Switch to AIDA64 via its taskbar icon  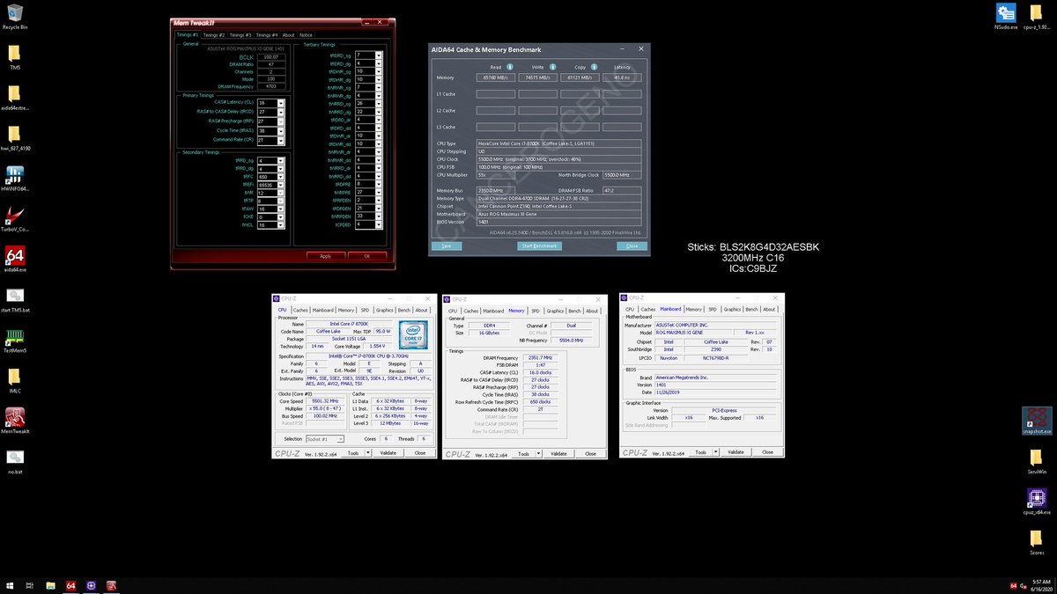coord(71,585)
